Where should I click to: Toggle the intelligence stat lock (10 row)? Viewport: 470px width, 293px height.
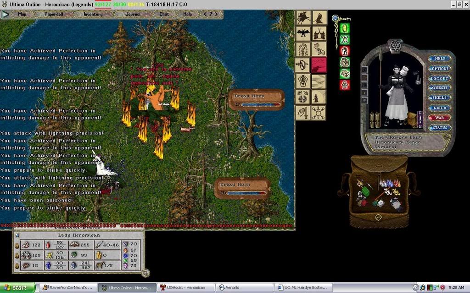pyautogui.click(x=17, y=266)
